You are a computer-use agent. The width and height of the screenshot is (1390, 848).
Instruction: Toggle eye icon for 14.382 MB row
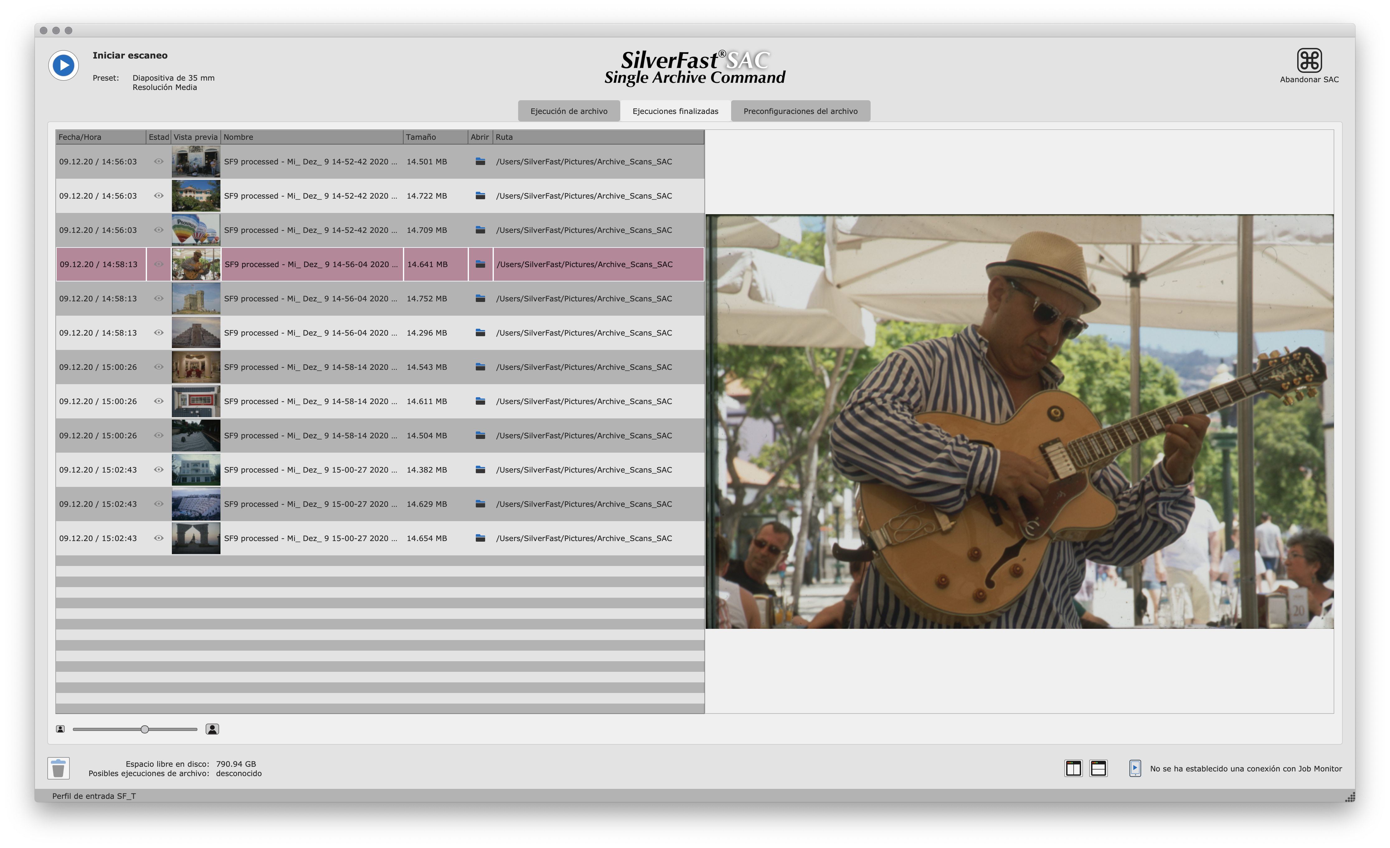click(158, 470)
